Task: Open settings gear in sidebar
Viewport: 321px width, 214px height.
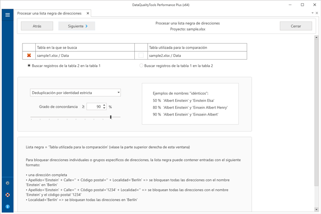Action: pyautogui.click(x=8, y=183)
